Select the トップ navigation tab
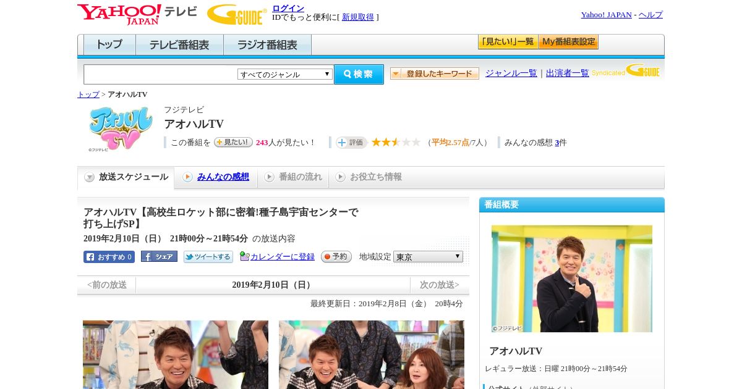 click(109, 45)
